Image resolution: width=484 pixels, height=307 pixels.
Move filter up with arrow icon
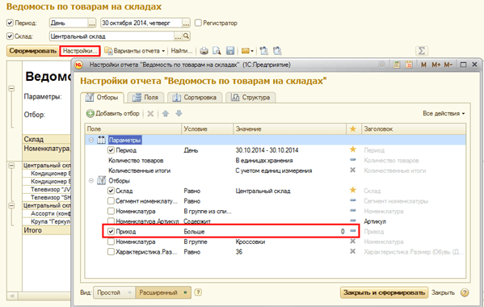click(x=166, y=114)
